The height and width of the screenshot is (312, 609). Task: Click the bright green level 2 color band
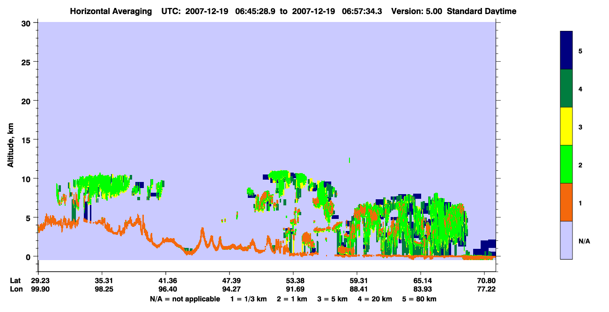pos(566,164)
